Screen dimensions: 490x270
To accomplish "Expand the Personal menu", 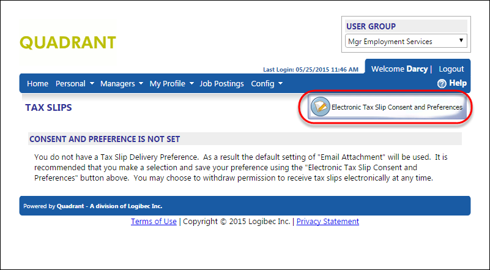I will click(x=75, y=84).
